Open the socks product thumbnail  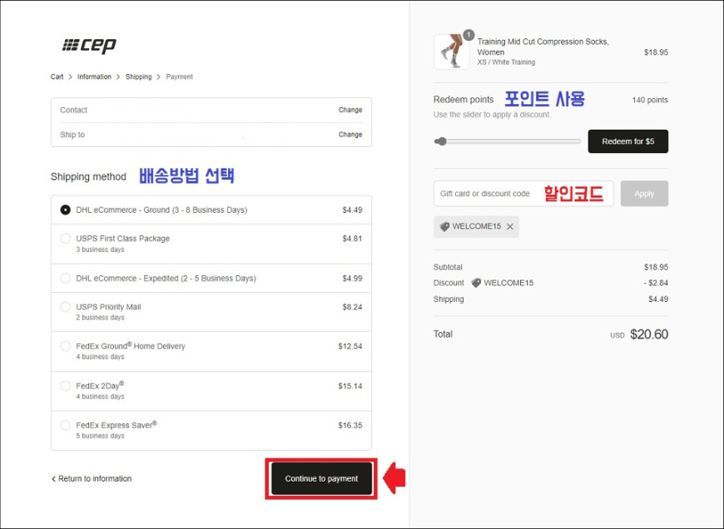click(451, 52)
